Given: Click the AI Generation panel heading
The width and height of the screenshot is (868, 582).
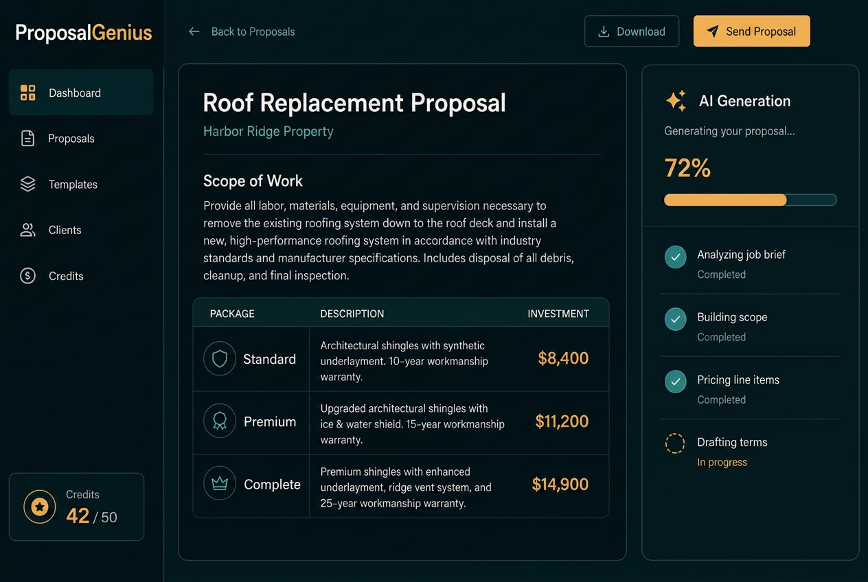Looking at the screenshot, I should coord(744,101).
